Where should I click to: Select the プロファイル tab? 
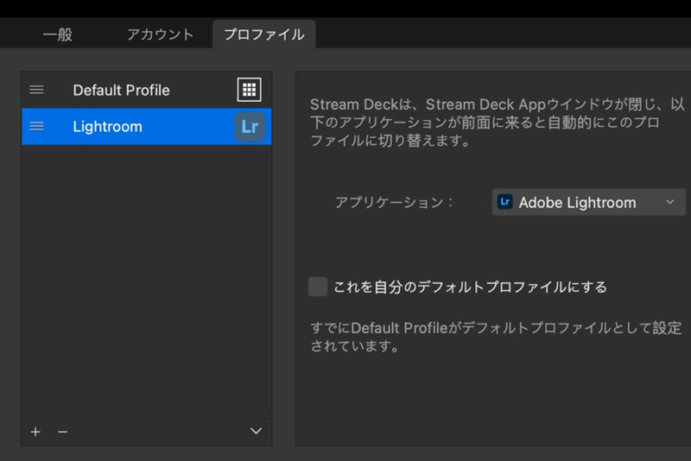pyautogui.click(x=263, y=35)
